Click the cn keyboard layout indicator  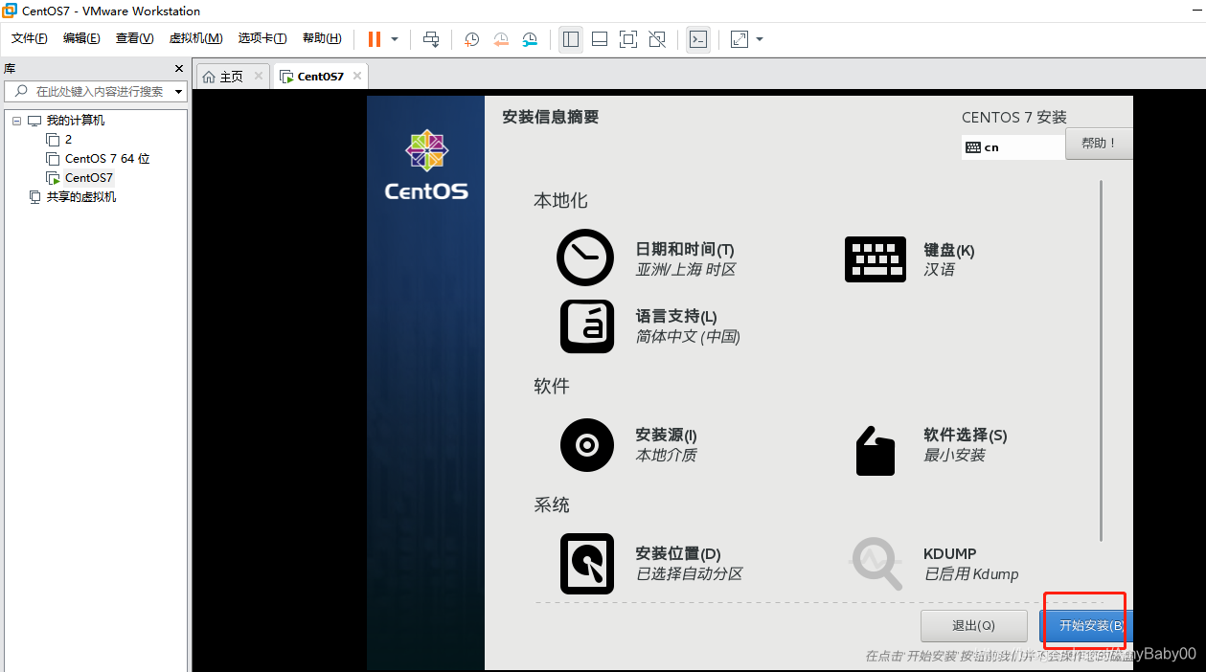pos(1013,147)
